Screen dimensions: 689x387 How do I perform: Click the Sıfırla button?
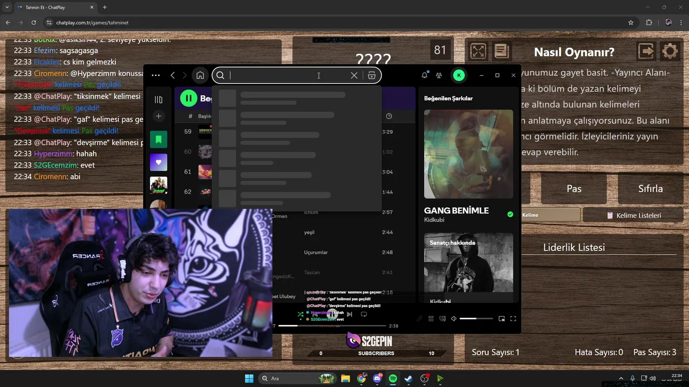[651, 189]
